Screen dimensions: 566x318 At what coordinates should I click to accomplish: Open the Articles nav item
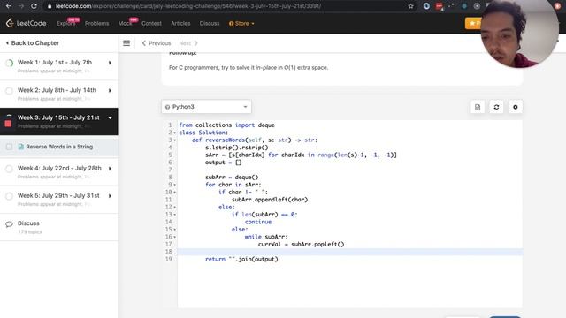click(x=180, y=24)
